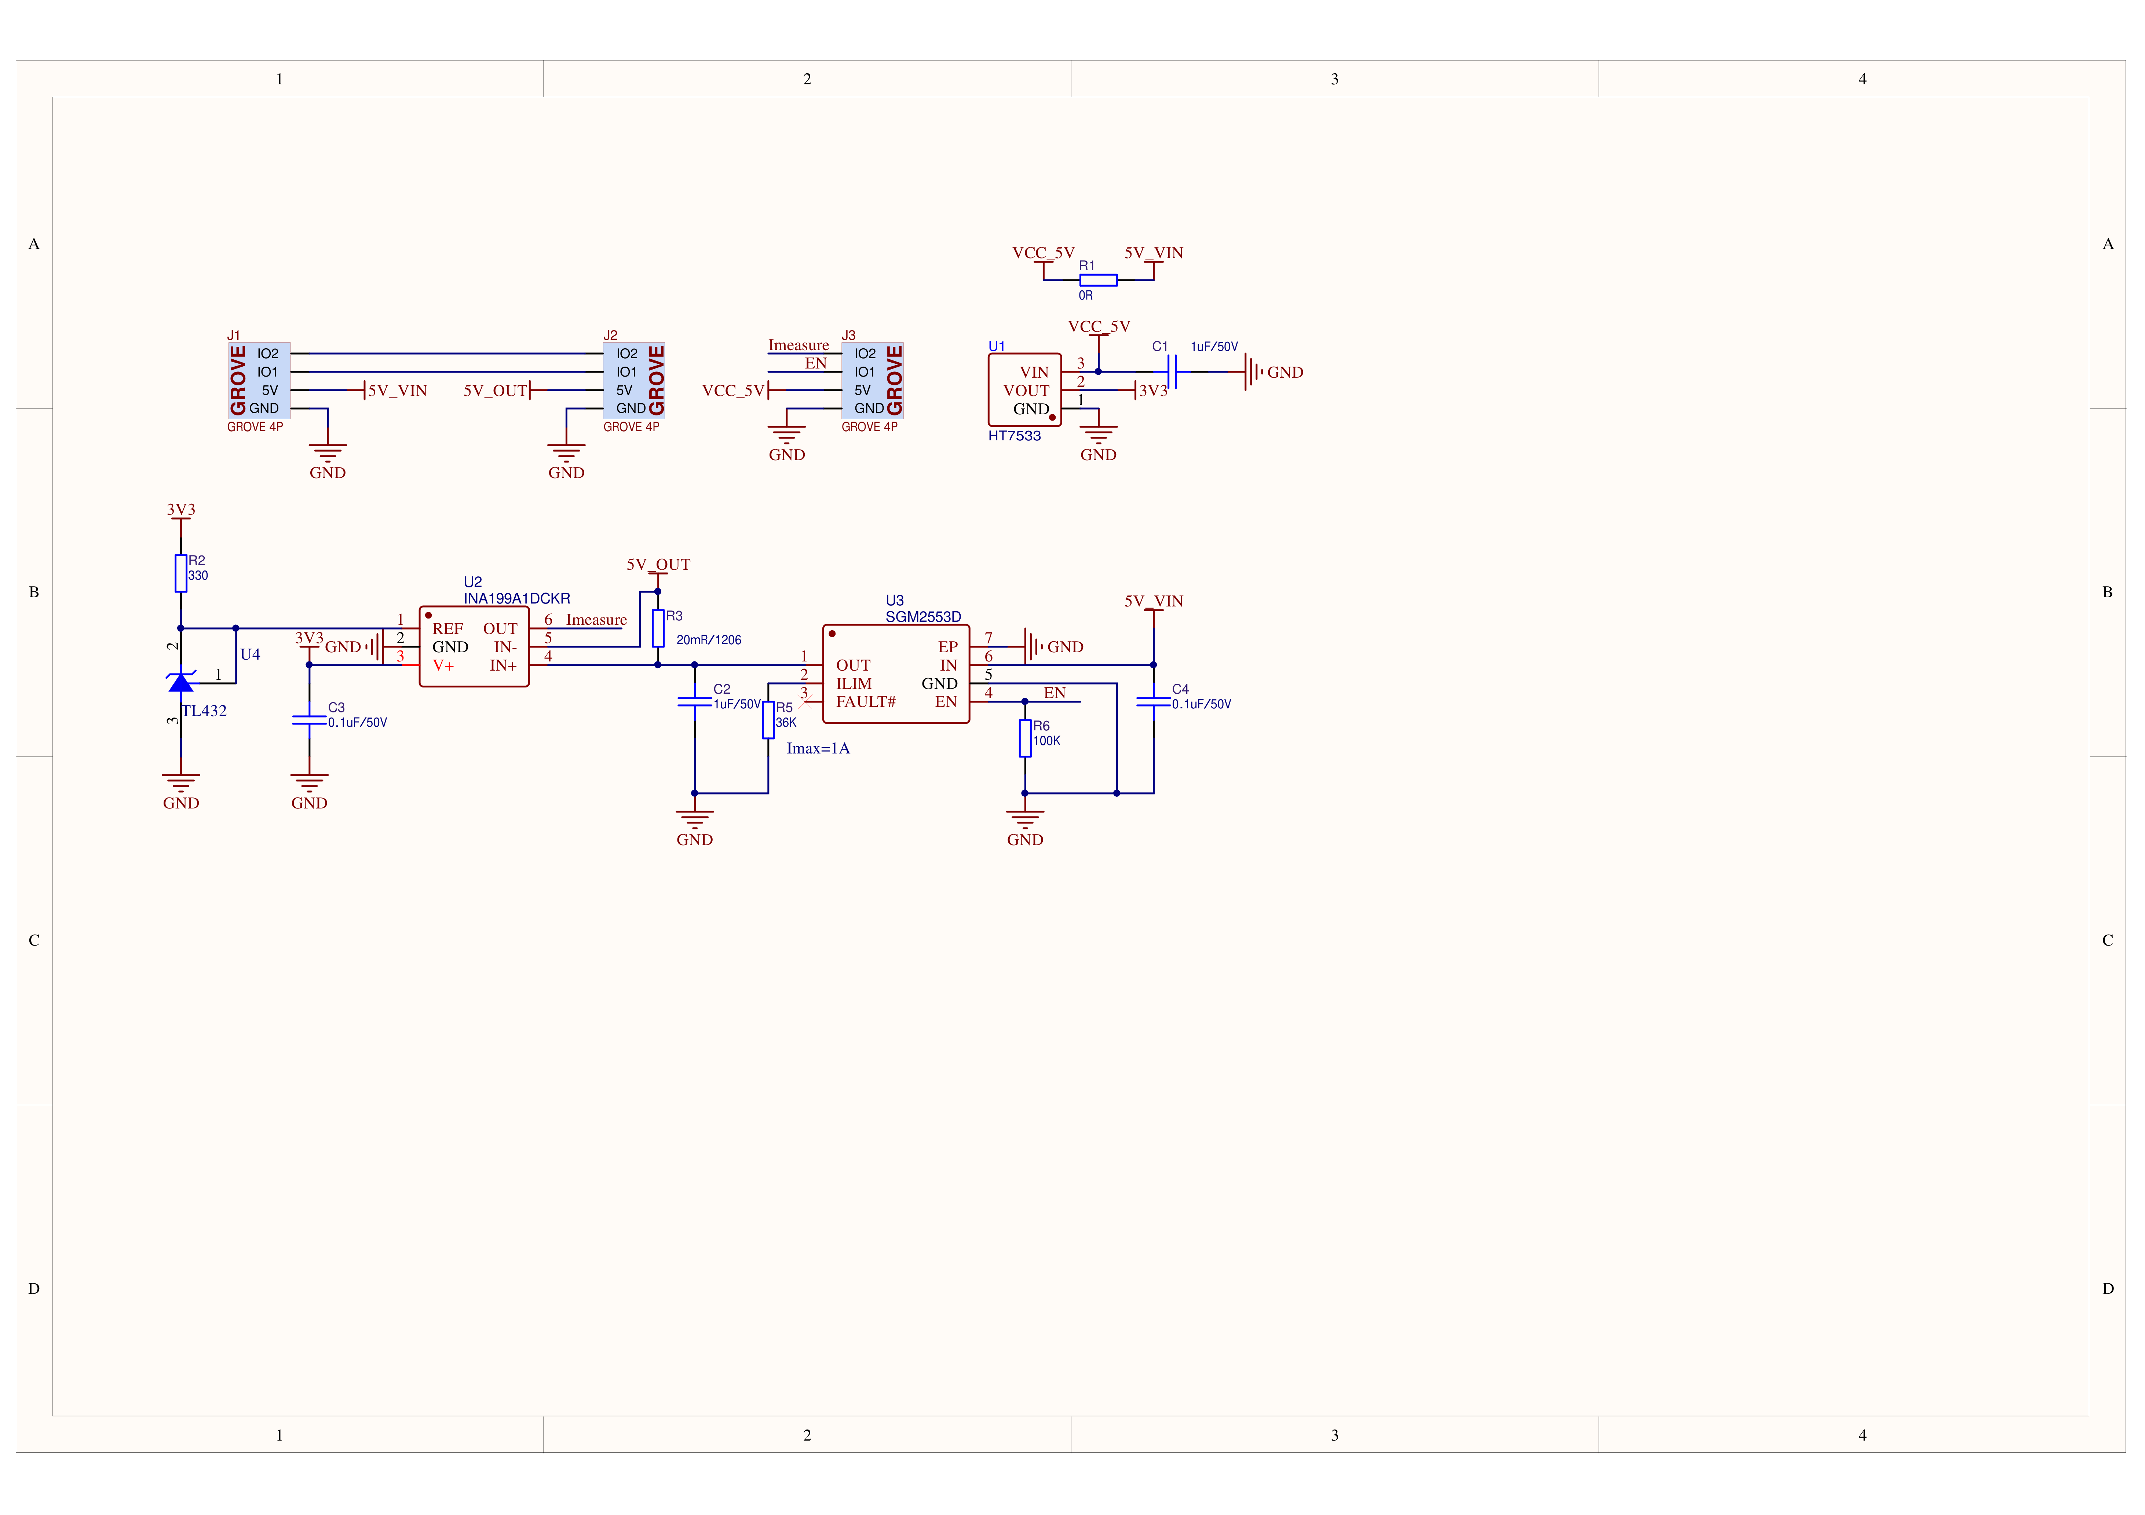Click the '5V_OUT' power label beside J2

495,390
